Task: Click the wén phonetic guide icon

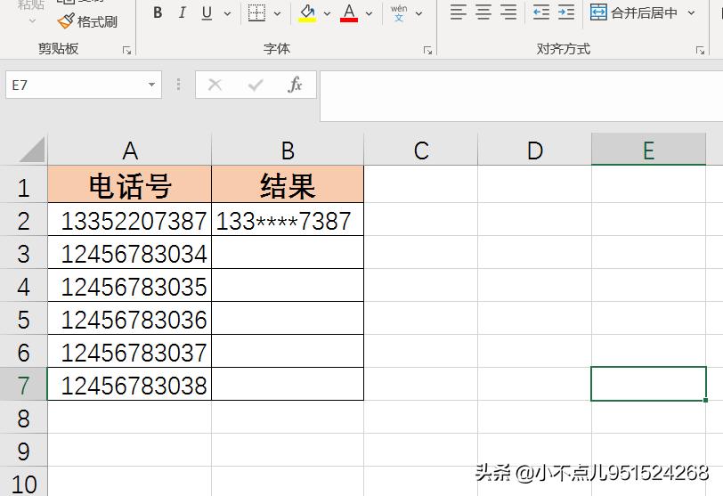Action: (x=399, y=12)
